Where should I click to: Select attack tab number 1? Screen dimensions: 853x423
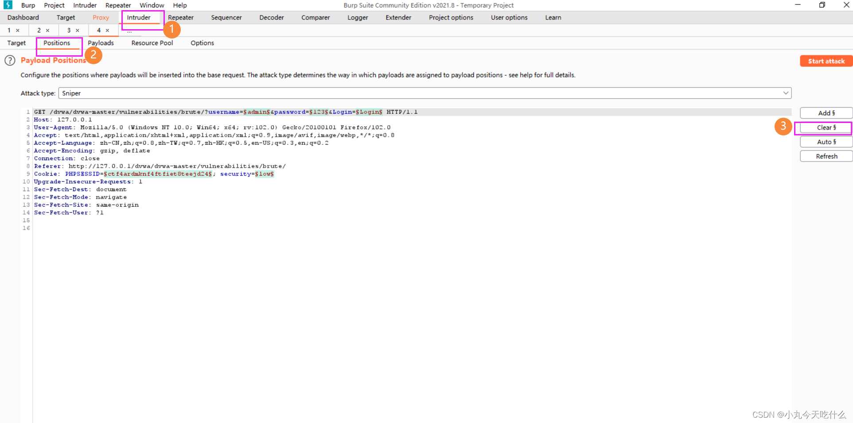9,31
